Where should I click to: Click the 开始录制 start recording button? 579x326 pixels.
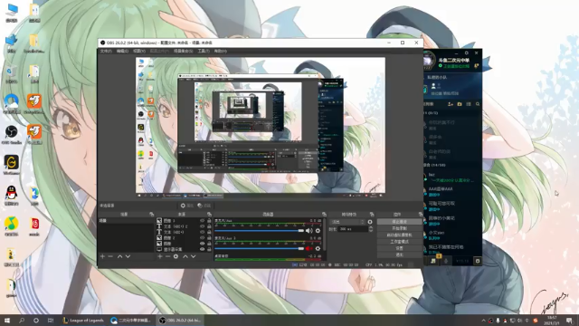click(x=399, y=228)
